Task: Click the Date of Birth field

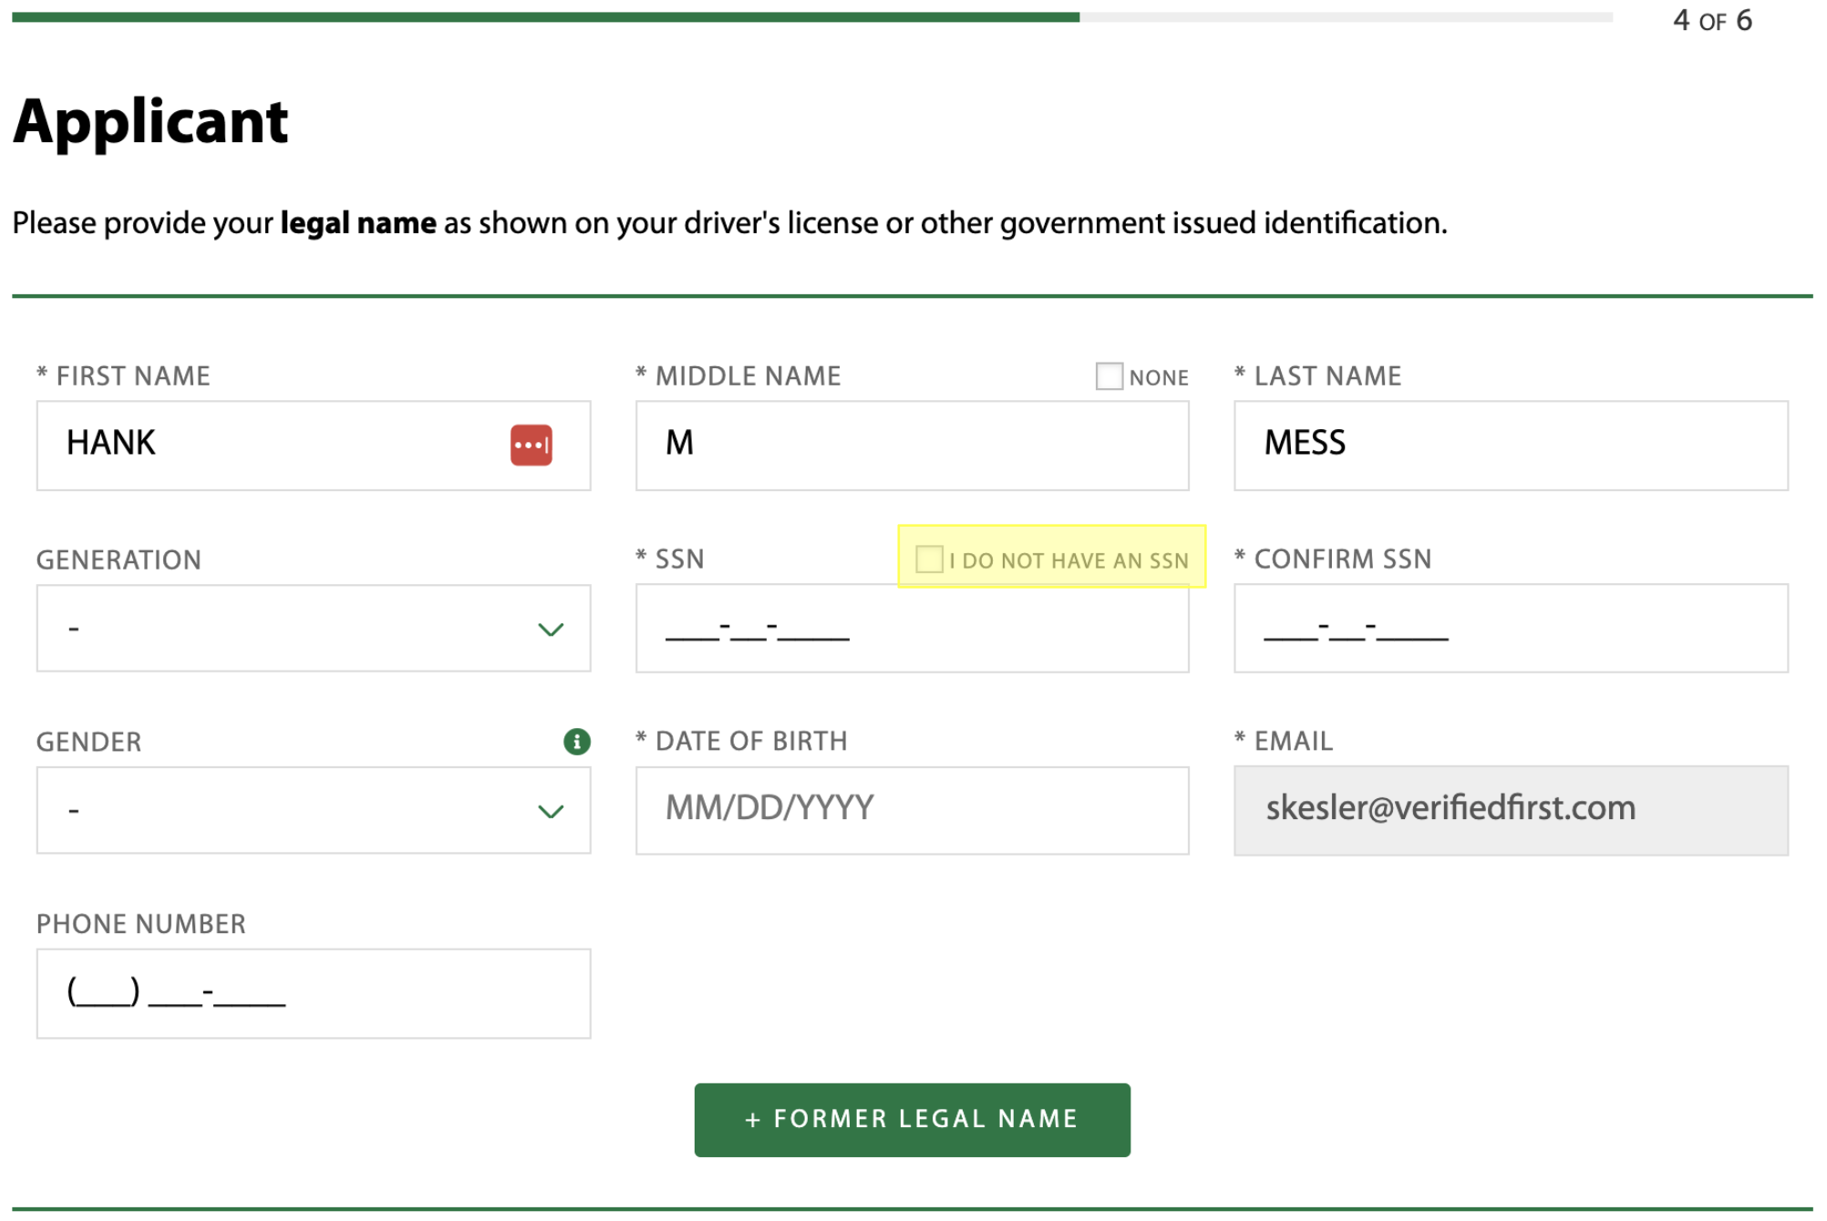Action: [912, 811]
